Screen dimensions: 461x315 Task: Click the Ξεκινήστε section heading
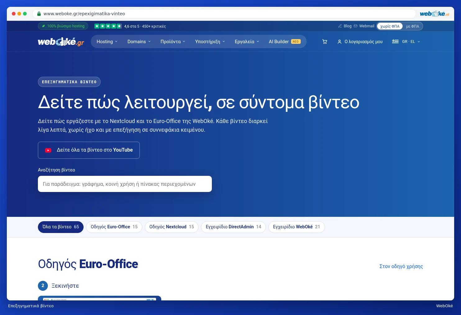click(65, 286)
